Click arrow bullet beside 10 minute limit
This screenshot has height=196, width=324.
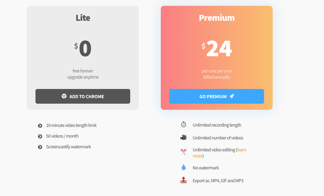[x=40, y=126]
